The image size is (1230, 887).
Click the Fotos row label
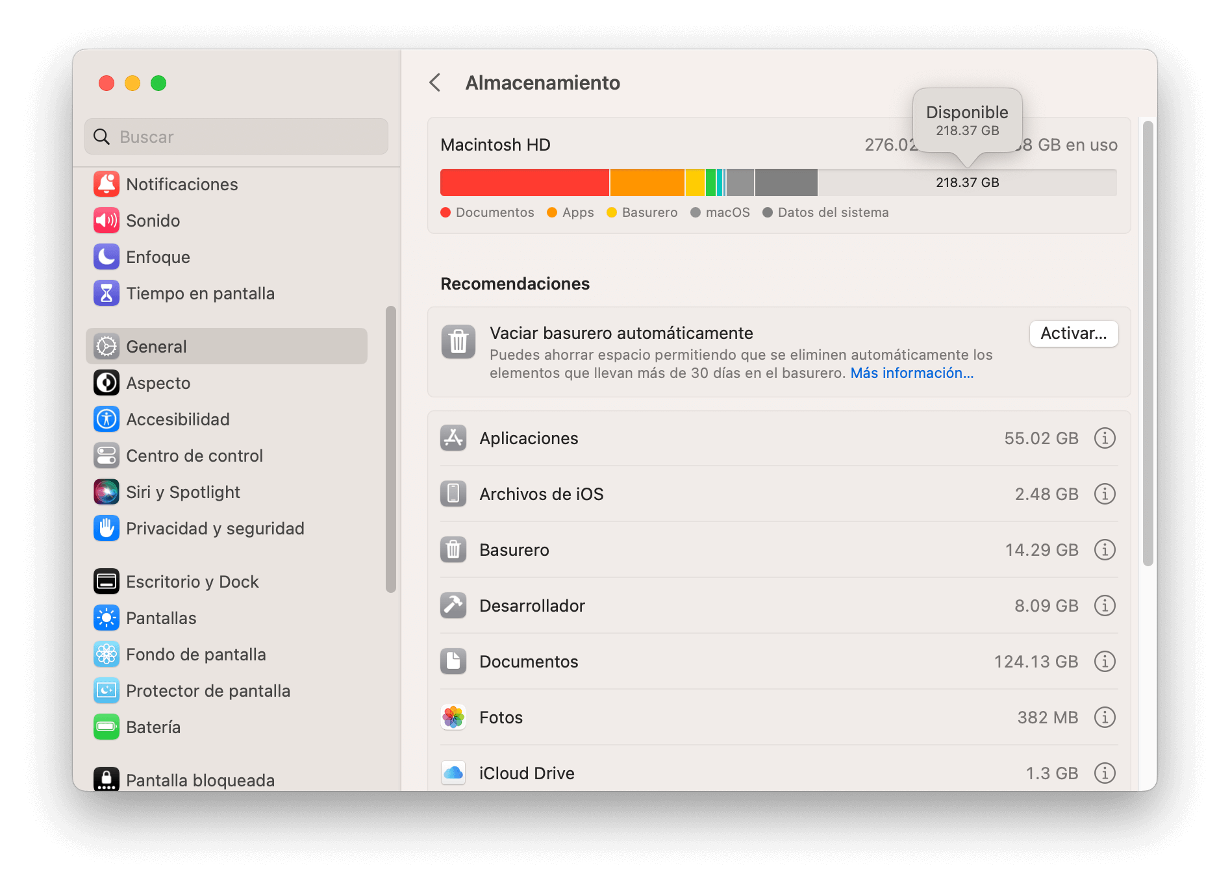pyautogui.click(x=501, y=718)
